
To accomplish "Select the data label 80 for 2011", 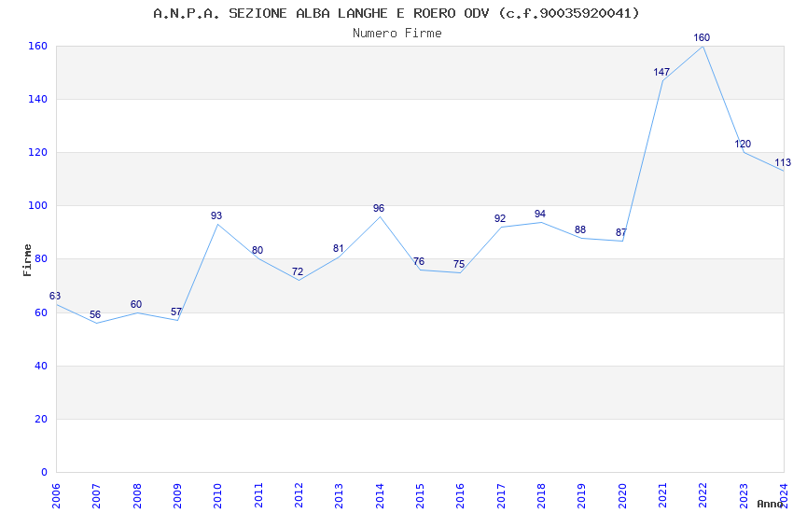I will tap(257, 250).
